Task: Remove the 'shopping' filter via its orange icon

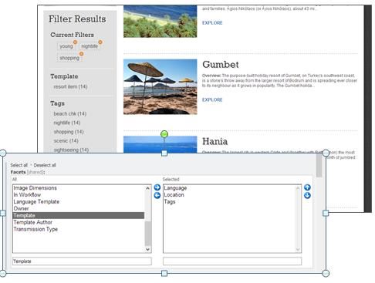Action: click(81, 54)
